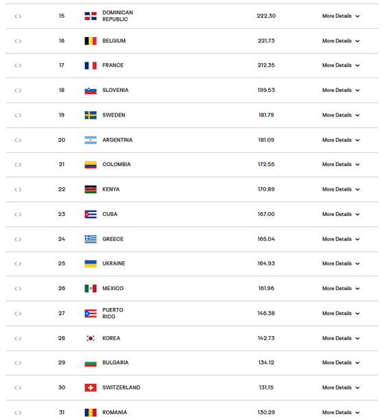The height and width of the screenshot is (417, 383).
Task: Expand More Details for France
Action: [340, 65]
